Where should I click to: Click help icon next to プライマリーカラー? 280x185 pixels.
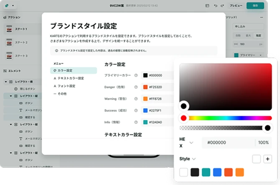pyautogui.click(x=136, y=75)
